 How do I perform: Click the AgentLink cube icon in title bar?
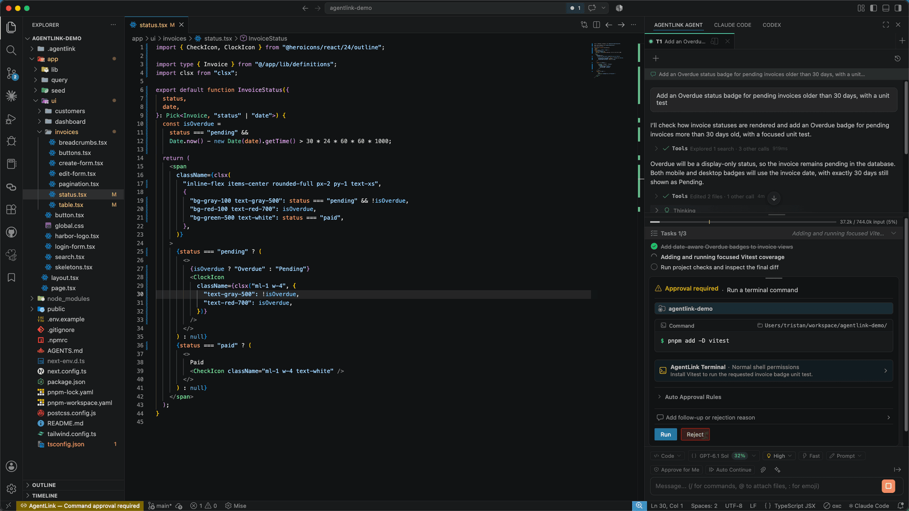click(619, 8)
